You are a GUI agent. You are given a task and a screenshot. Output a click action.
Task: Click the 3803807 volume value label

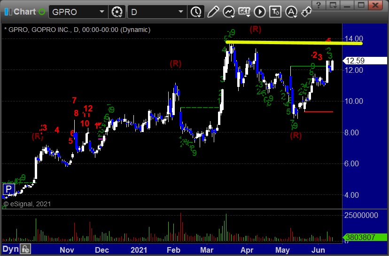365,237
